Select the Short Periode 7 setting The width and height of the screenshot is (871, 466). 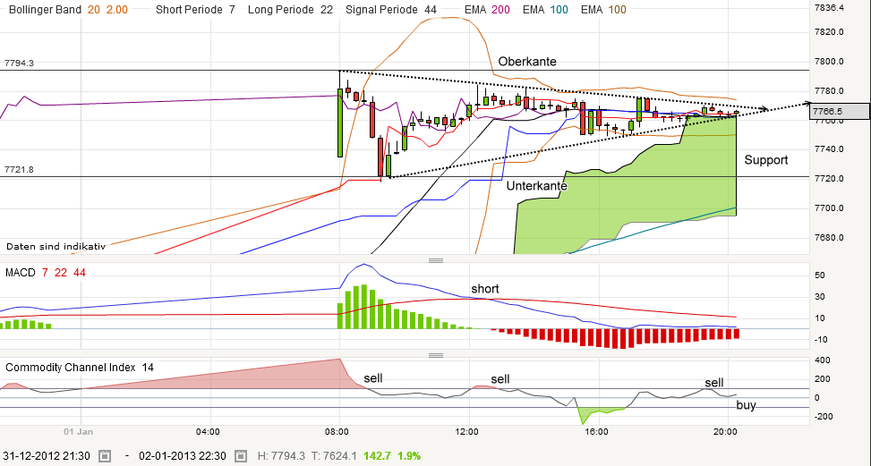point(195,10)
